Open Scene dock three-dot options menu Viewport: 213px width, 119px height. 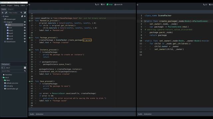pyautogui.click(x=26, y=9)
